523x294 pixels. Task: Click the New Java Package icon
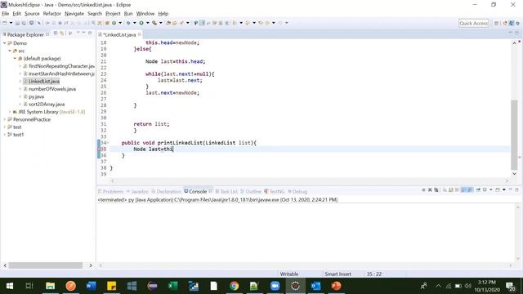pos(107,23)
